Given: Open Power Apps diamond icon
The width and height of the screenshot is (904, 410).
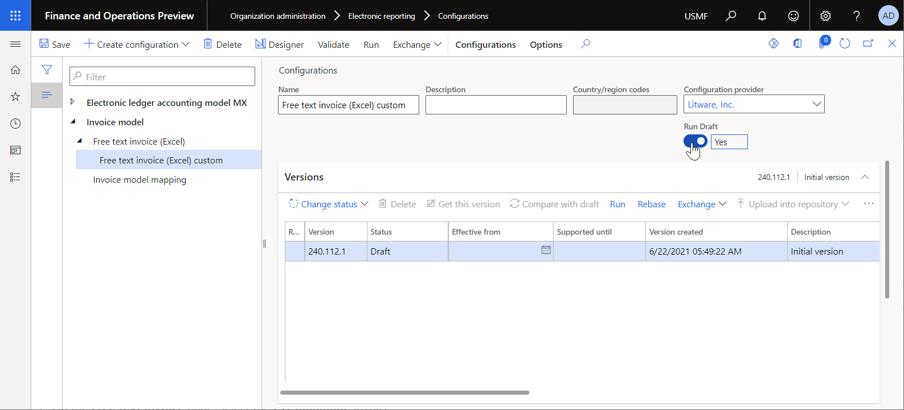Looking at the screenshot, I should tap(774, 43).
